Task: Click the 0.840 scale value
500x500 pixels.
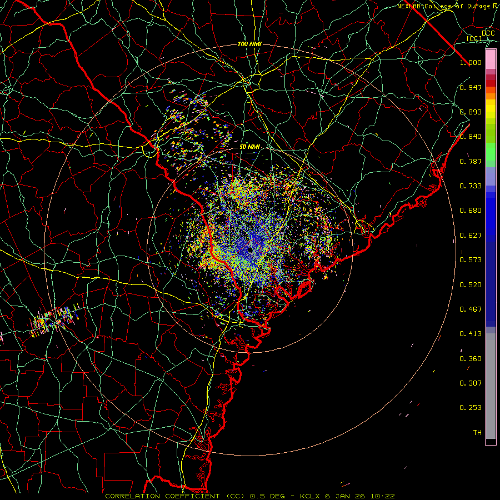Action: (x=471, y=137)
